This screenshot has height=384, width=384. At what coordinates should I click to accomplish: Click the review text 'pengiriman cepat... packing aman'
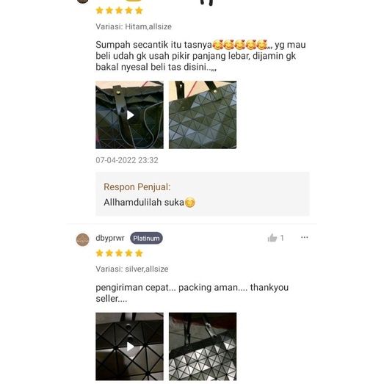click(167, 288)
